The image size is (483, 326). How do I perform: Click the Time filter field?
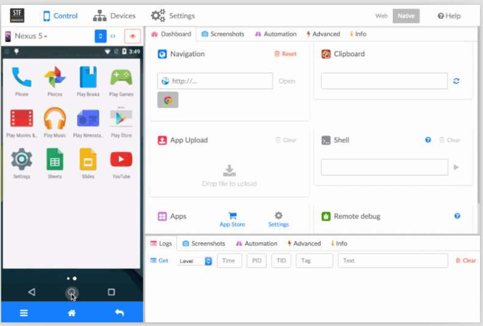229,261
